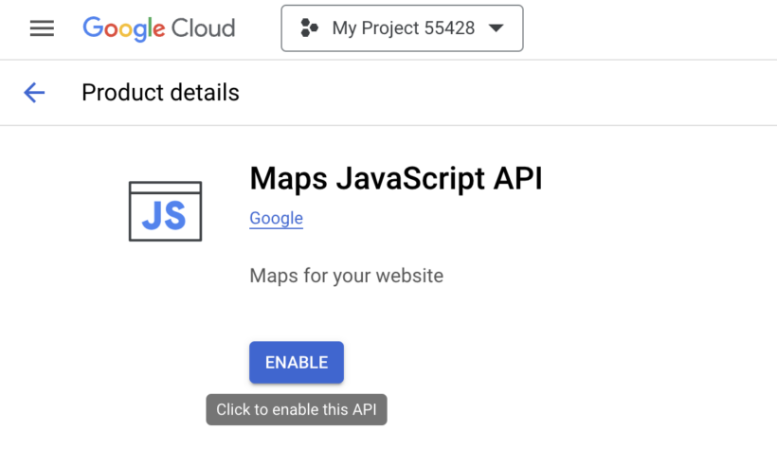
Task: Click the word website in description
Action: (409, 276)
